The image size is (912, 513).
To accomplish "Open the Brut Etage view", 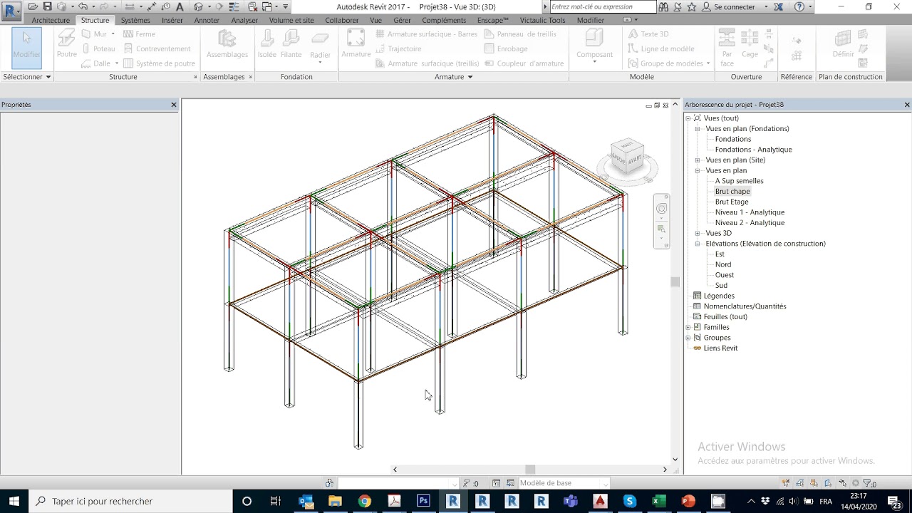I will (x=732, y=202).
